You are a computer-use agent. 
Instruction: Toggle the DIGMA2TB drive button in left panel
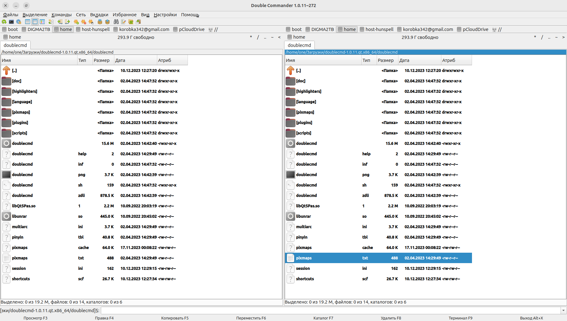click(36, 29)
